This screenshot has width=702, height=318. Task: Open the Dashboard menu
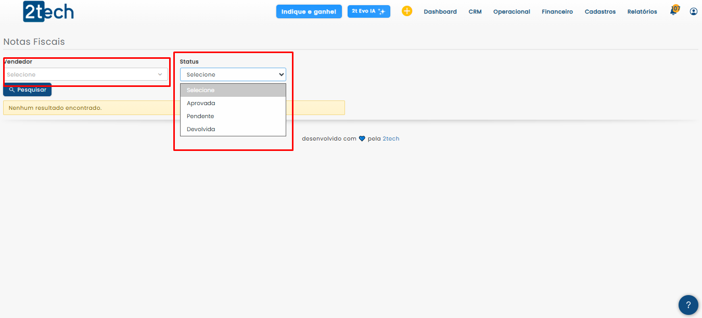[440, 11]
